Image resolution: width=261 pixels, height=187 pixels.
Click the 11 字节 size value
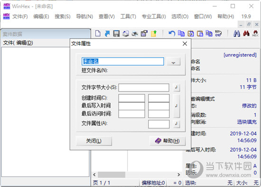pyautogui.click(x=248, y=87)
